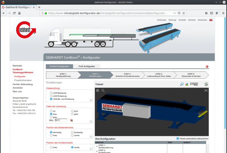The height and width of the screenshot is (153, 227).
Task: Switch to Profi Konfigurator tab
Action: (x=87, y=66)
